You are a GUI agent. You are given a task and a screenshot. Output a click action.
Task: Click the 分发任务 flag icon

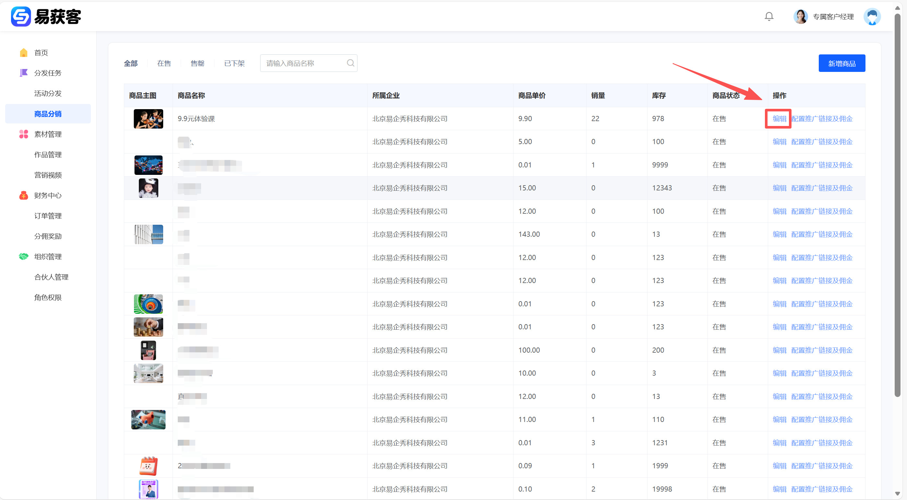(24, 73)
